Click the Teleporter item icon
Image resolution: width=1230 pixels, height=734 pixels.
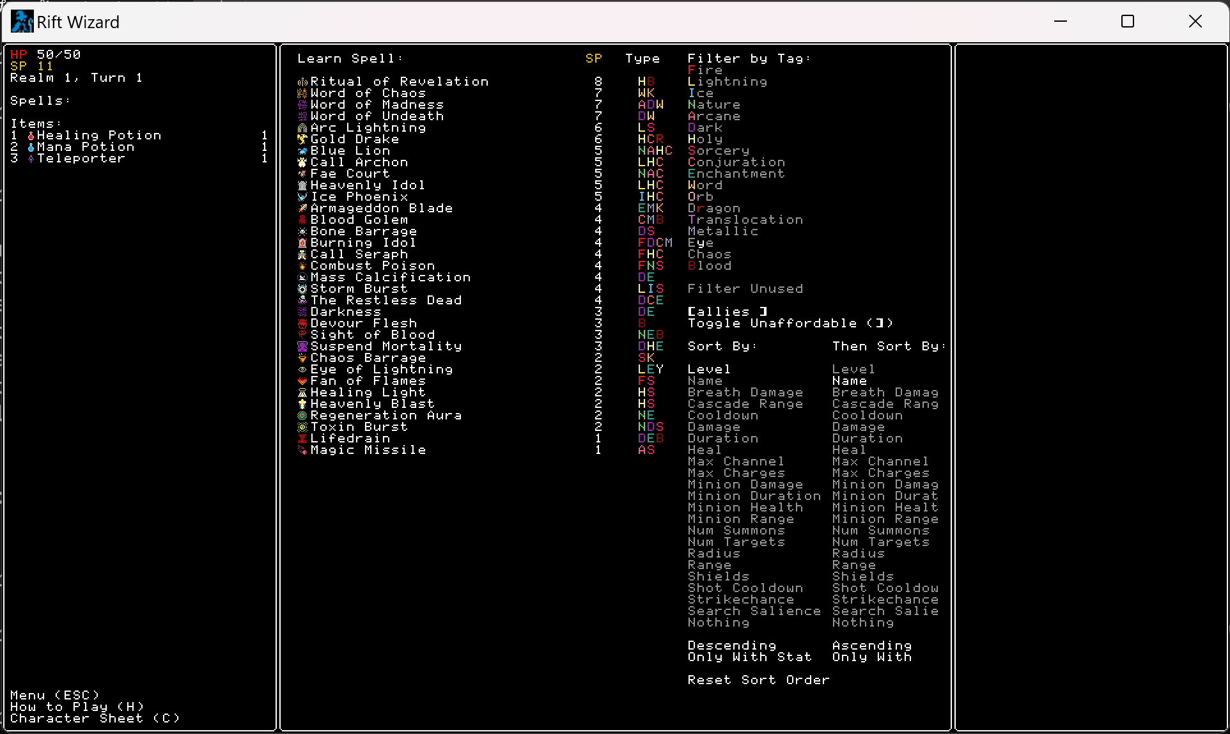31,159
